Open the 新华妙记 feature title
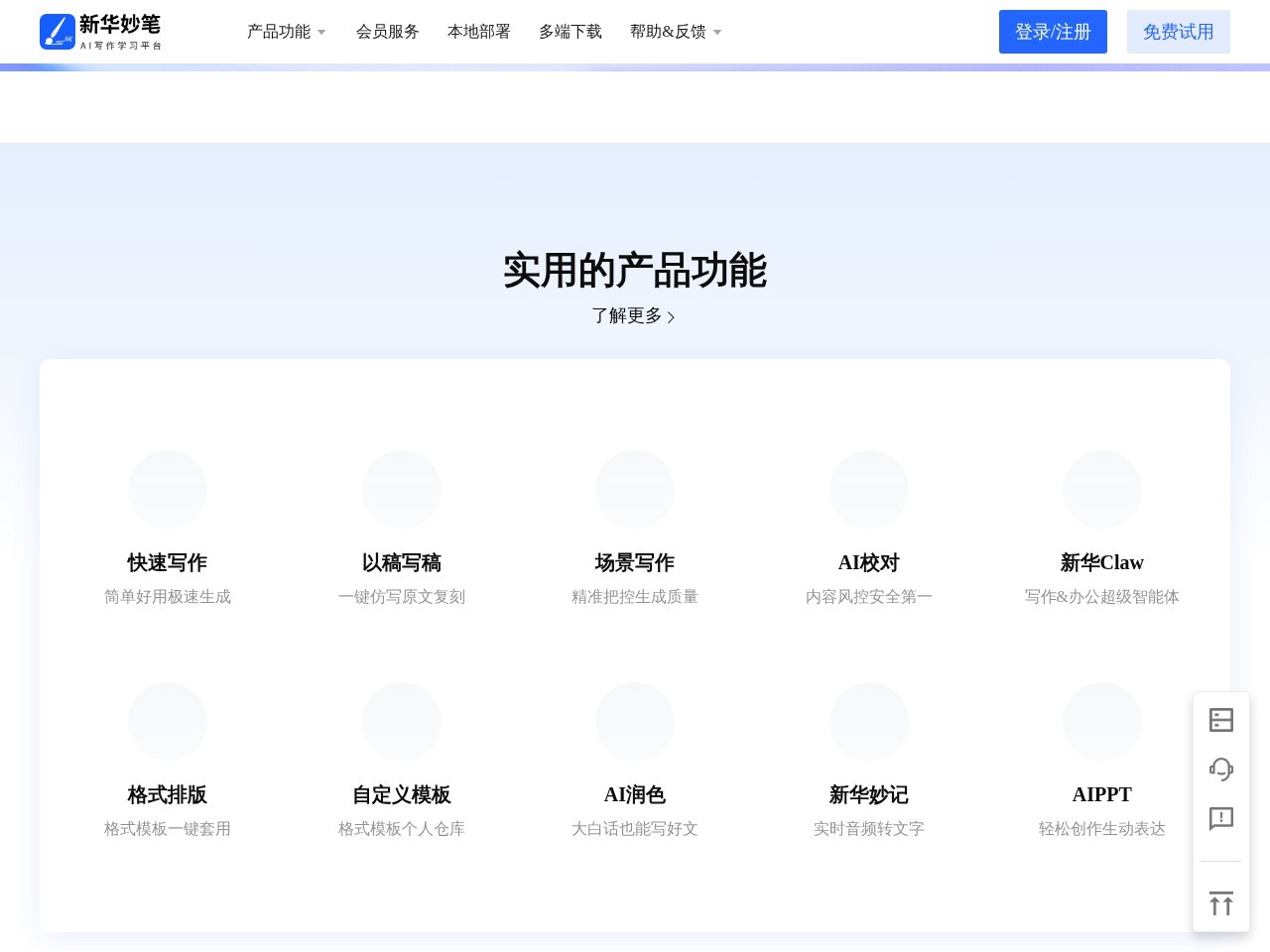The image size is (1270, 952). (x=869, y=794)
